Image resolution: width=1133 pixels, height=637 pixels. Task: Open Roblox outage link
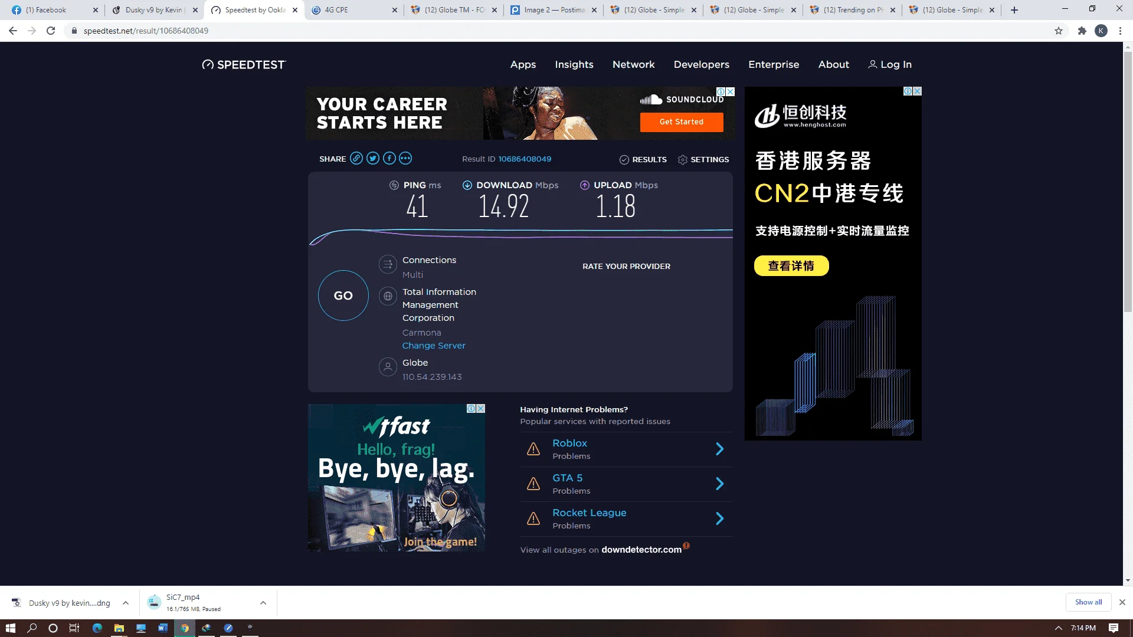pyautogui.click(x=569, y=443)
